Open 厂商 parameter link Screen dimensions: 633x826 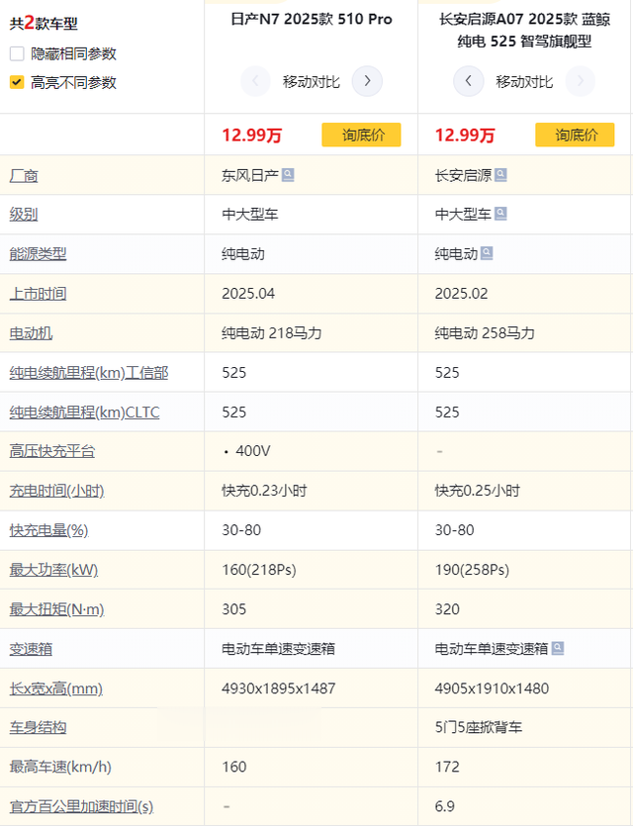click(x=24, y=175)
